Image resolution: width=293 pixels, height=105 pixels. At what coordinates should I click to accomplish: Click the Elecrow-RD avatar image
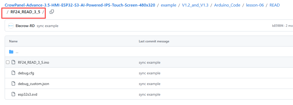point(11,26)
